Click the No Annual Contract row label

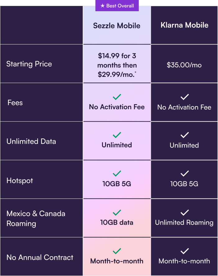click(x=40, y=257)
